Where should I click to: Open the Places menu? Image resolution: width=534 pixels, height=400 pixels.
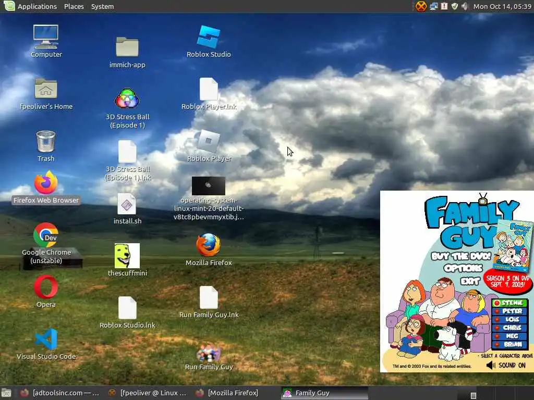[x=74, y=6]
